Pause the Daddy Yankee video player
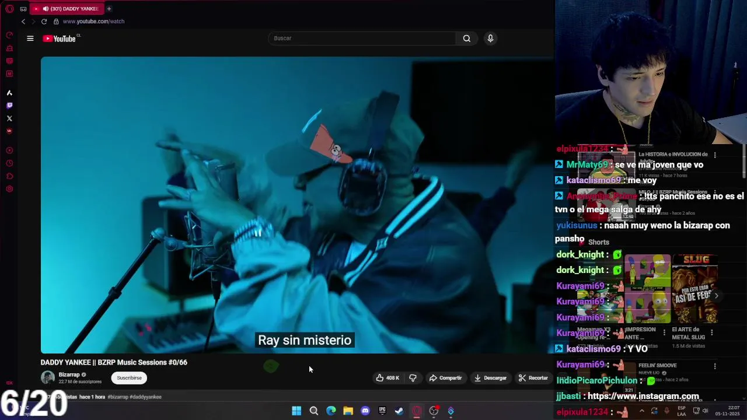The image size is (747, 420). [297, 205]
